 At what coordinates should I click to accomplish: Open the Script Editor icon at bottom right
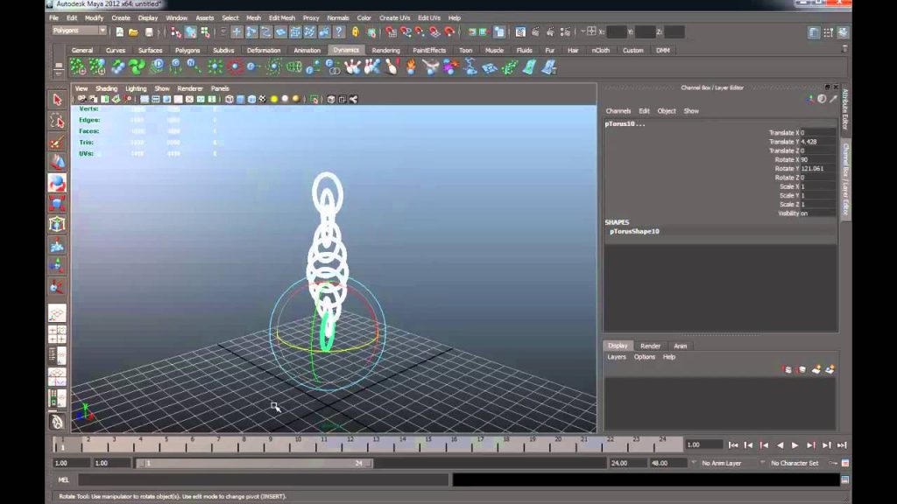845,480
